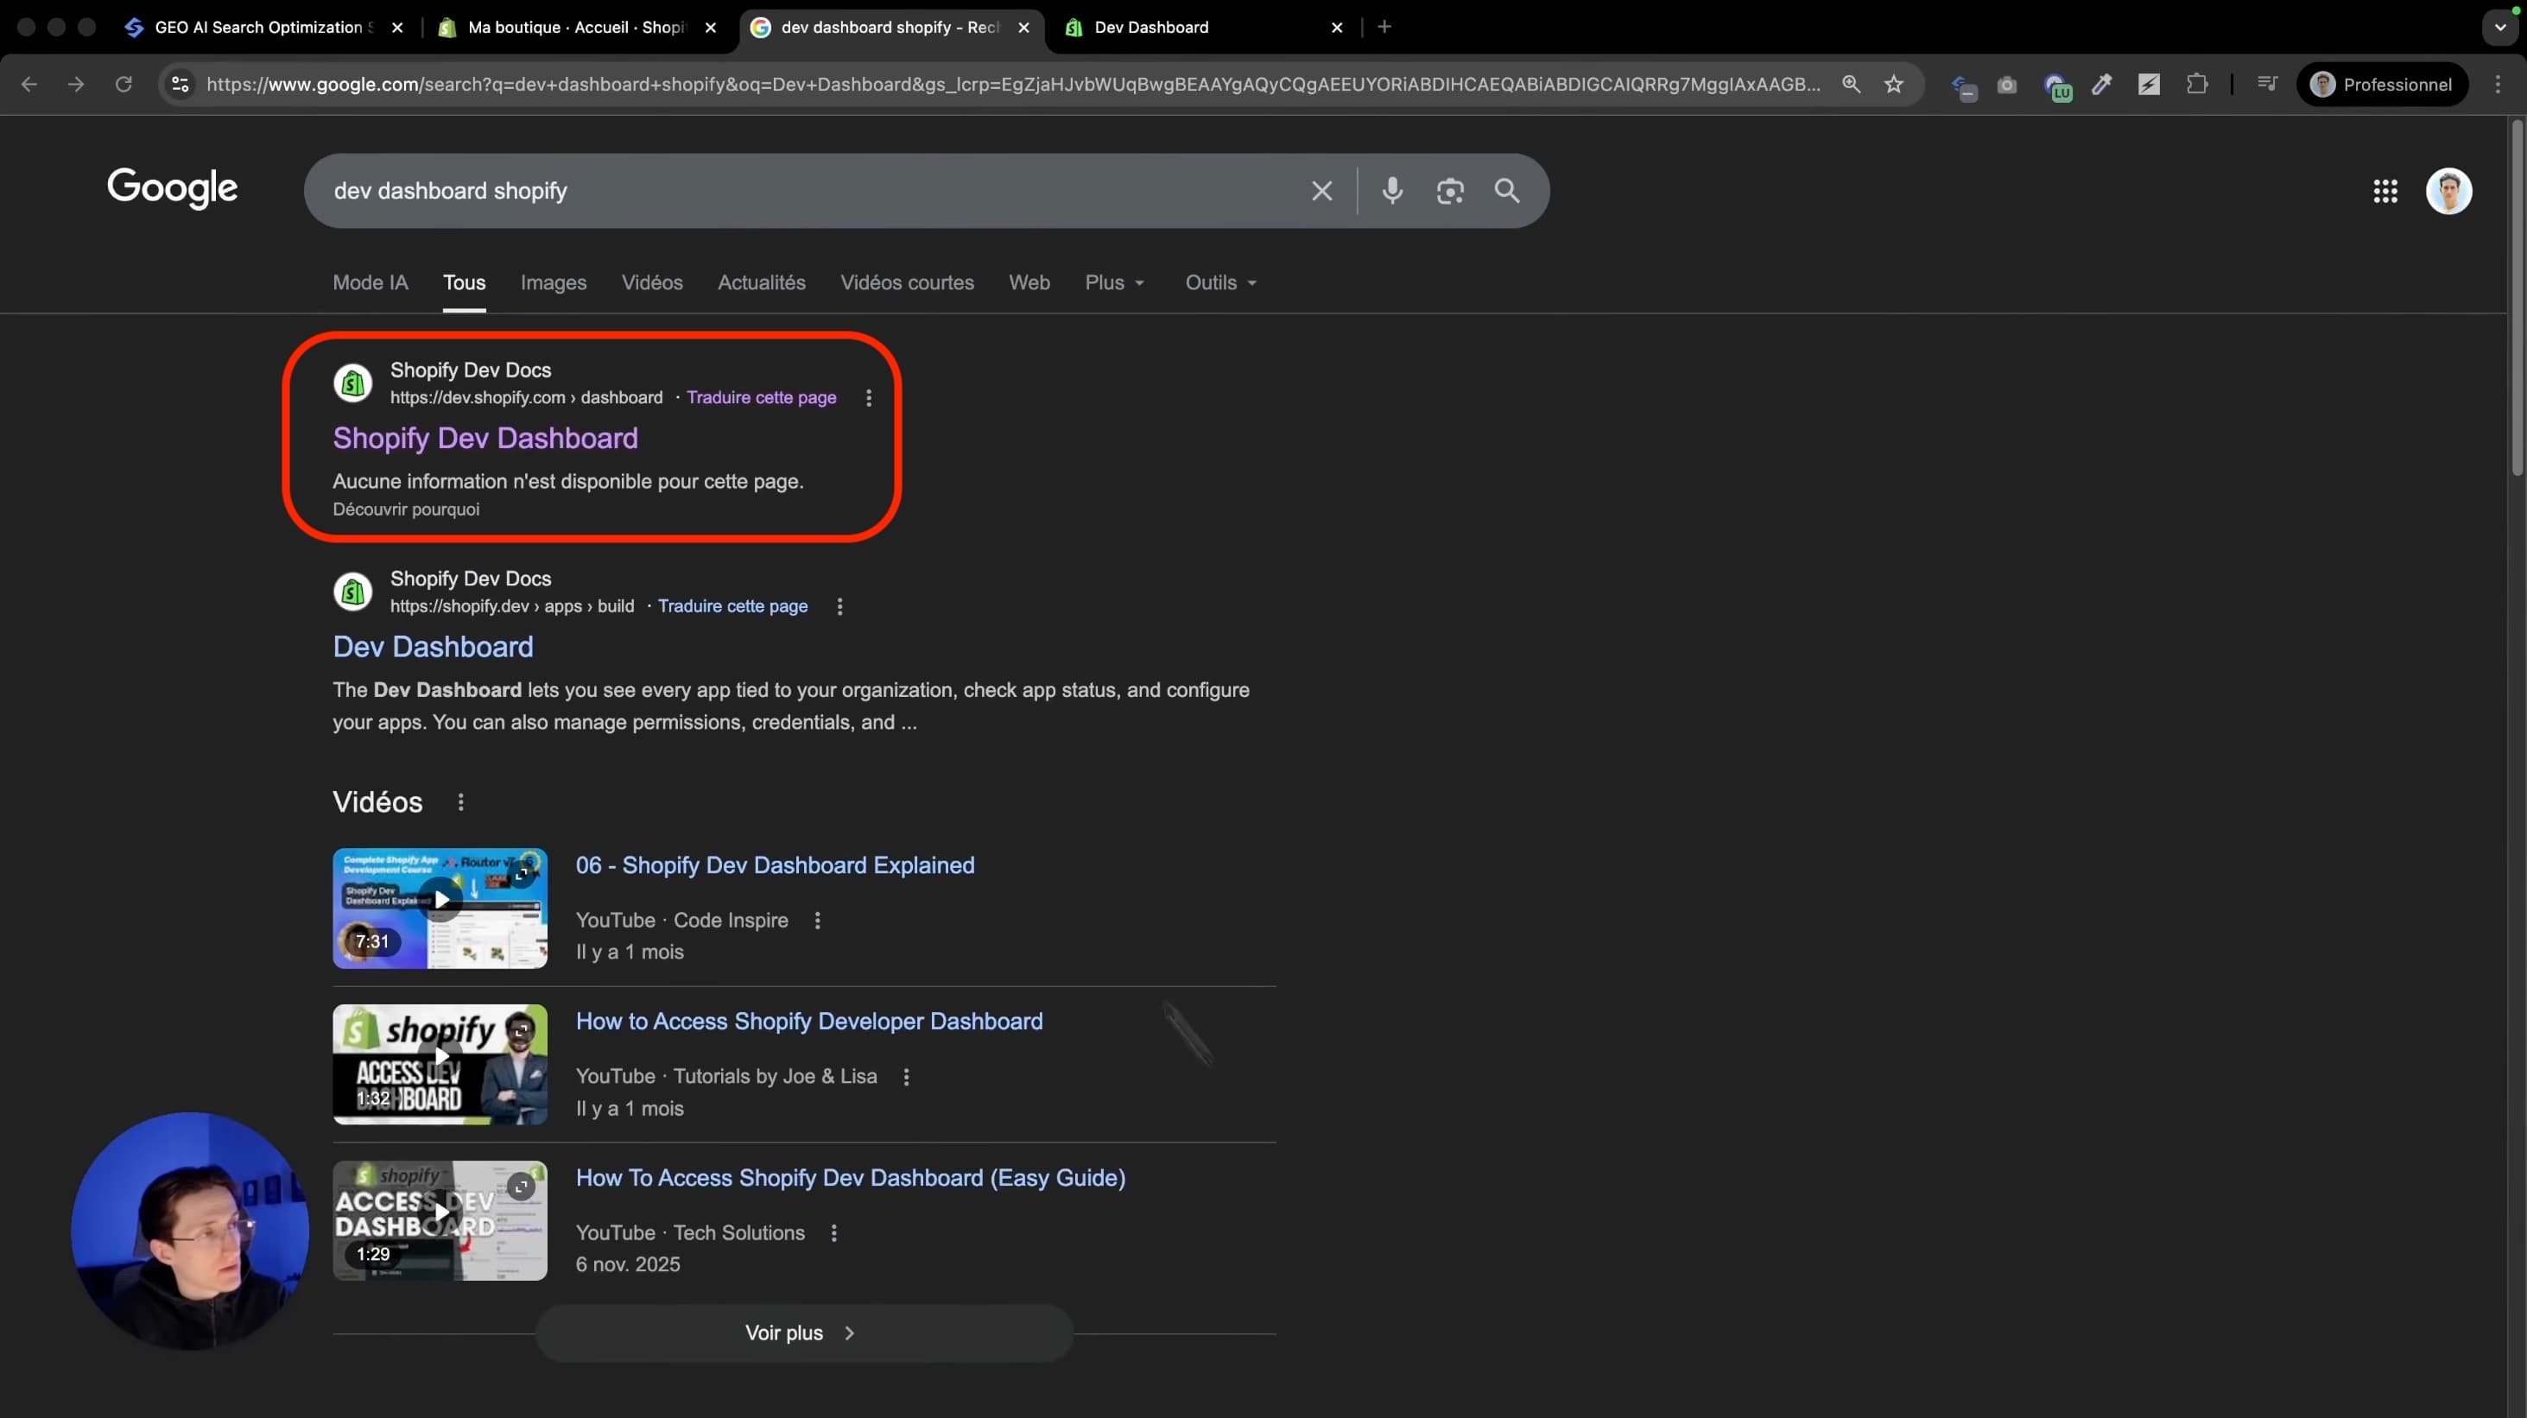The image size is (2527, 1418).
Task: Select the Vidéos courtes tab
Action: click(x=908, y=282)
